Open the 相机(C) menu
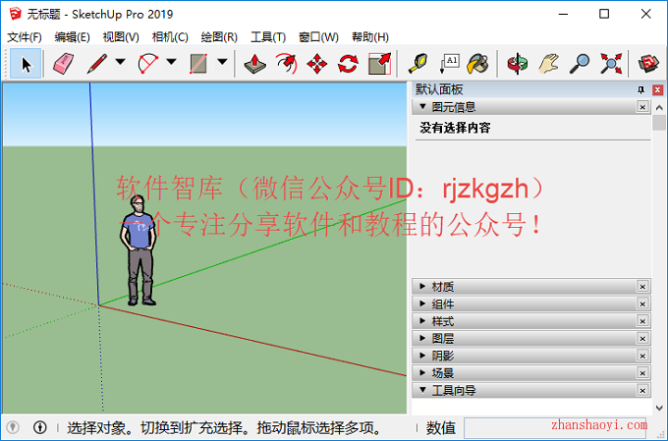This screenshot has height=441, width=668. (x=170, y=37)
